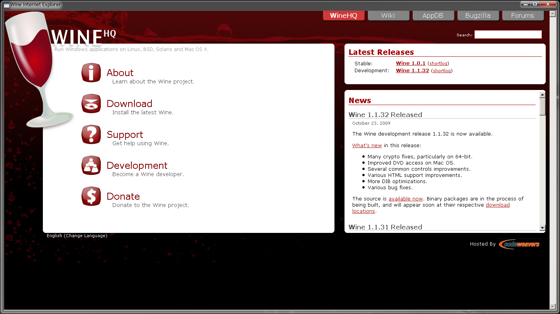560x314 pixels.
Task: Open the Forums tab
Action: click(x=523, y=15)
